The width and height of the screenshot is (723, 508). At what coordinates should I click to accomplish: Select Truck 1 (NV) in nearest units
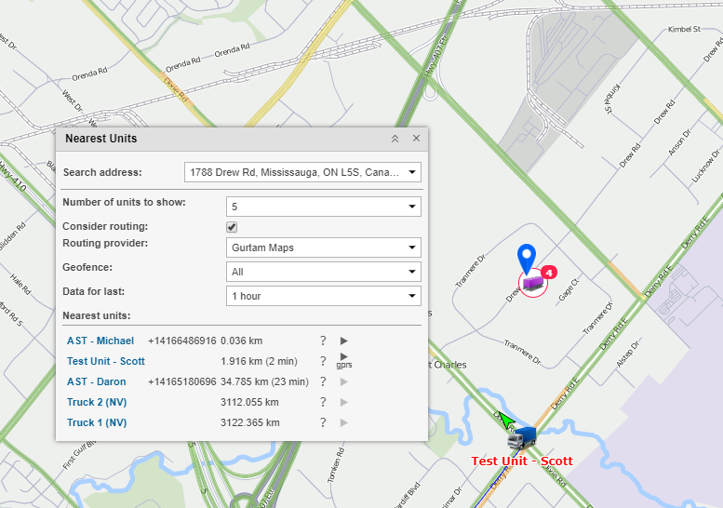(x=97, y=422)
